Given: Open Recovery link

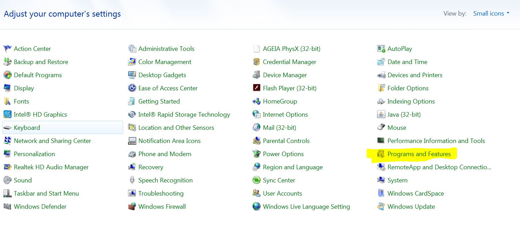Looking at the screenshot, I should click(x=151, y=167).
